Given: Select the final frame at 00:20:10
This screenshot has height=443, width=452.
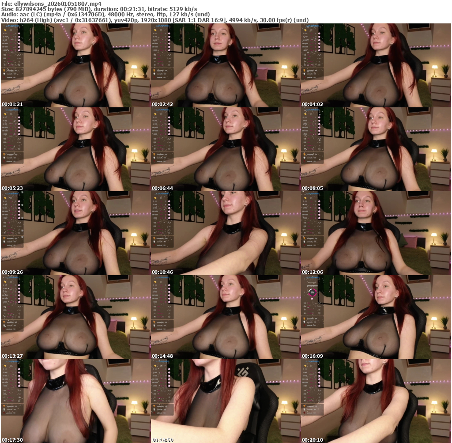Looking at the screenshot, I should [x=376, y=401].
